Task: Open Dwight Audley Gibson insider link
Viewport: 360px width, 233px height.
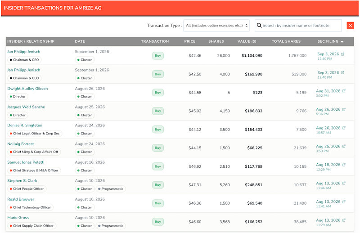Action: coord(27,89)
